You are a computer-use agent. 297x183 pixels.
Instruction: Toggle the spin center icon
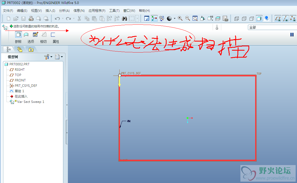(154, 18)
